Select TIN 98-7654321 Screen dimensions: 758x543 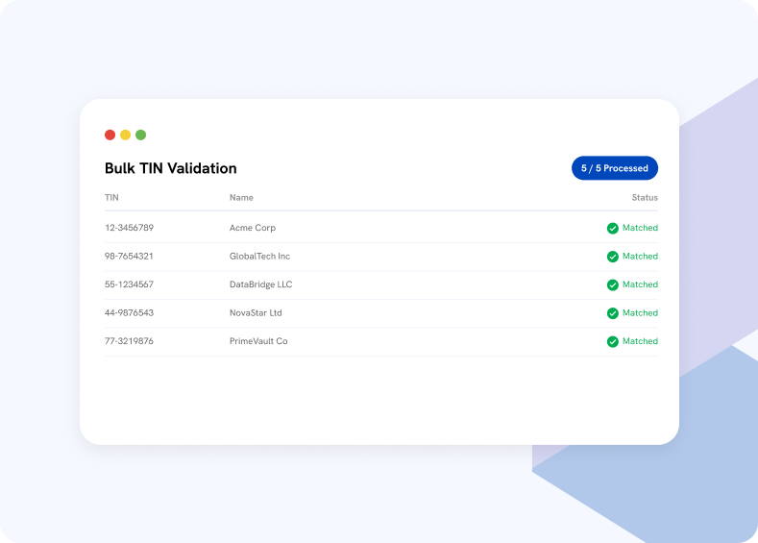129,257
